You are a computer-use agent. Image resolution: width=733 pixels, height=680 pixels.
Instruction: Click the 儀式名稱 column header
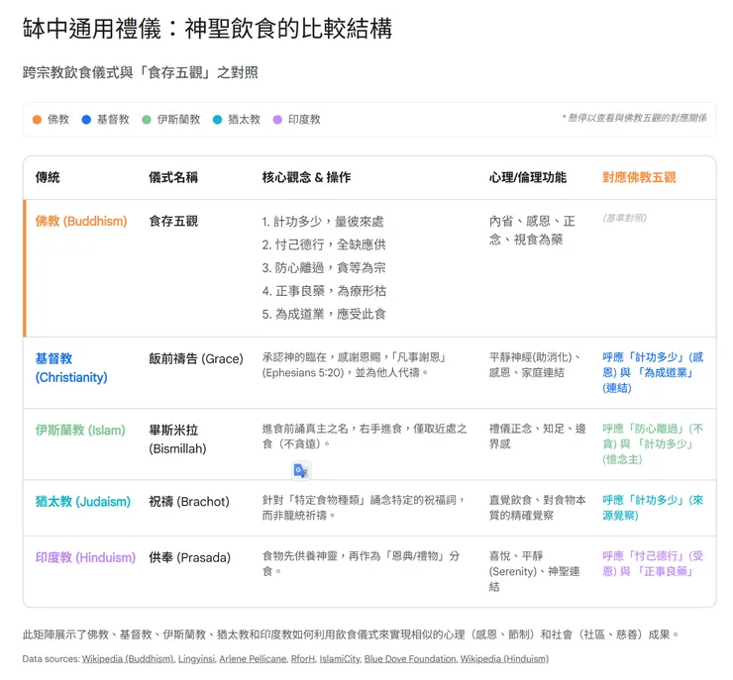[x=173, y=177]
